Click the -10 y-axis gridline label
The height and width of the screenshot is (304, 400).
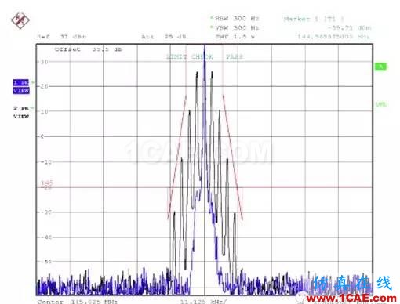coord(46,162)
